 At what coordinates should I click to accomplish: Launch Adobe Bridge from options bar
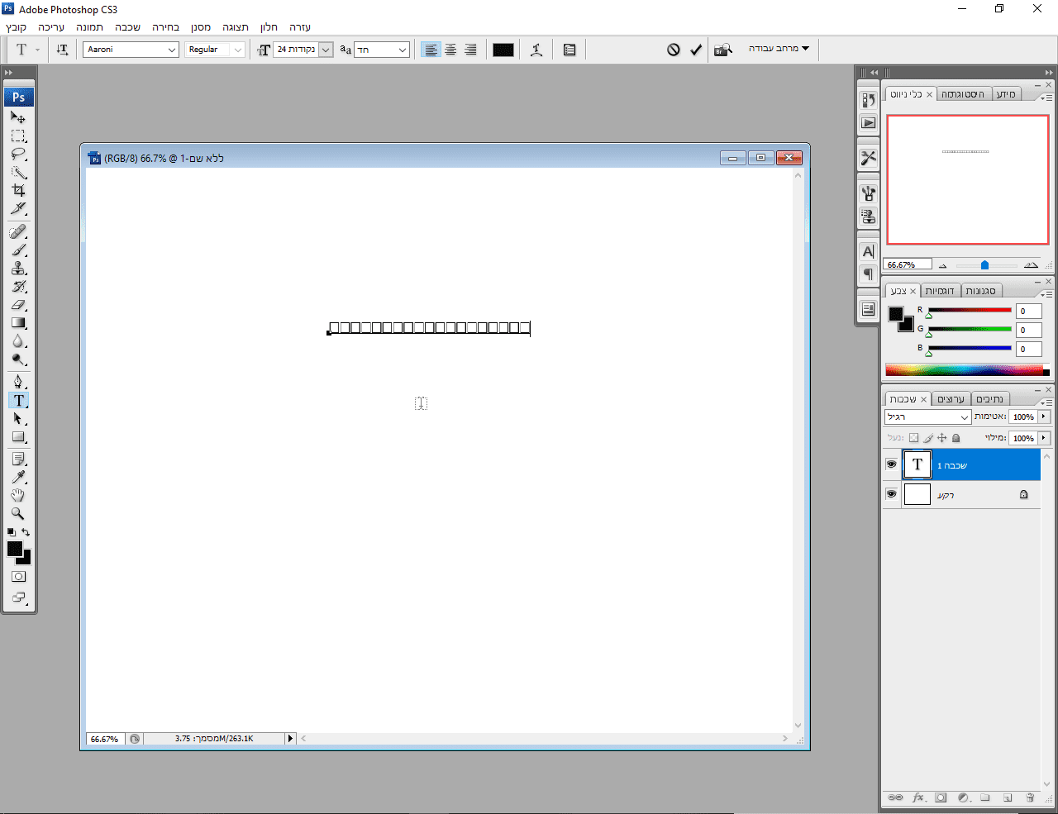[x=723, y=50]
